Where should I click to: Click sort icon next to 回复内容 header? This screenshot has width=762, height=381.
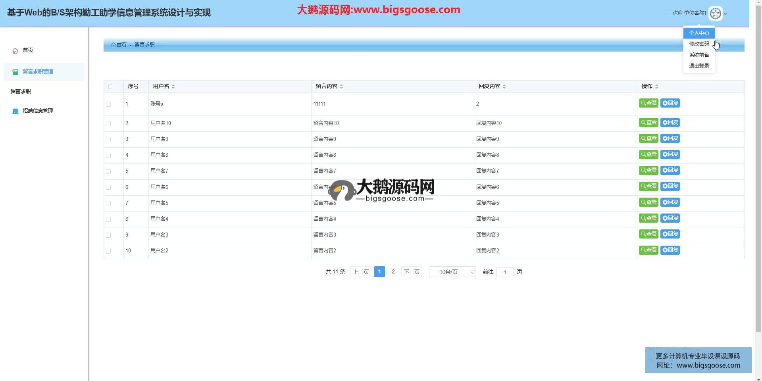504,87
